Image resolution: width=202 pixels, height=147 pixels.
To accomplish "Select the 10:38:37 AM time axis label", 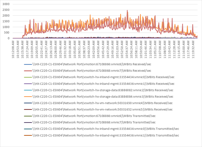I will pyautogui.click(x=84, y=49).
